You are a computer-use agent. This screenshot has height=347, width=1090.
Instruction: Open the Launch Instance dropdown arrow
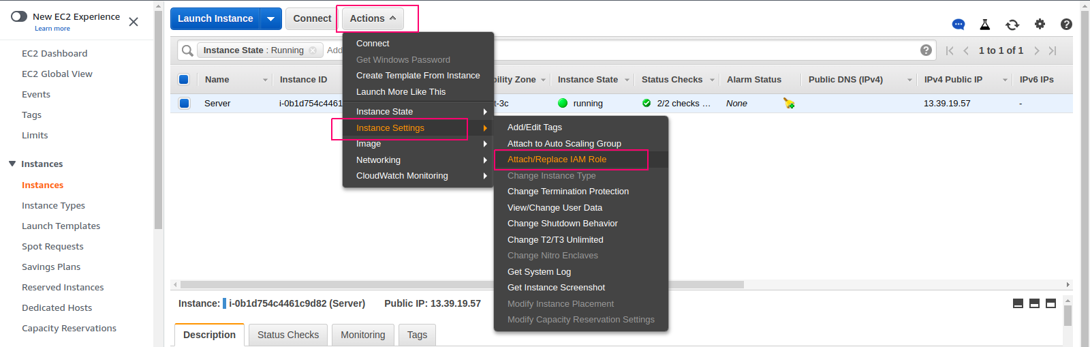point(270,18)
